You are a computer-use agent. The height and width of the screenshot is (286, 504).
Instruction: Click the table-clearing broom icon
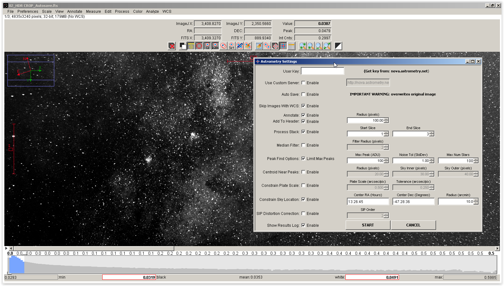[259, 46]
